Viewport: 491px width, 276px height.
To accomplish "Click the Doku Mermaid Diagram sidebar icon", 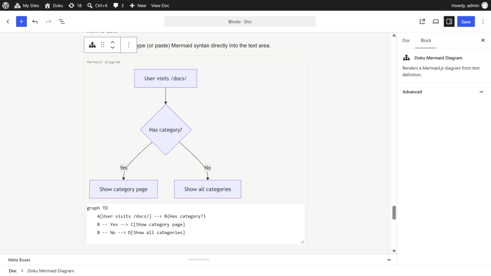I will [x=406, y=58].
